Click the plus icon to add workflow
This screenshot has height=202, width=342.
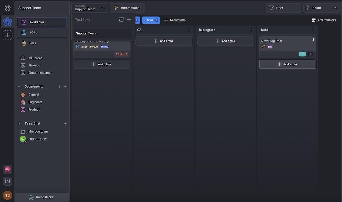129,19
